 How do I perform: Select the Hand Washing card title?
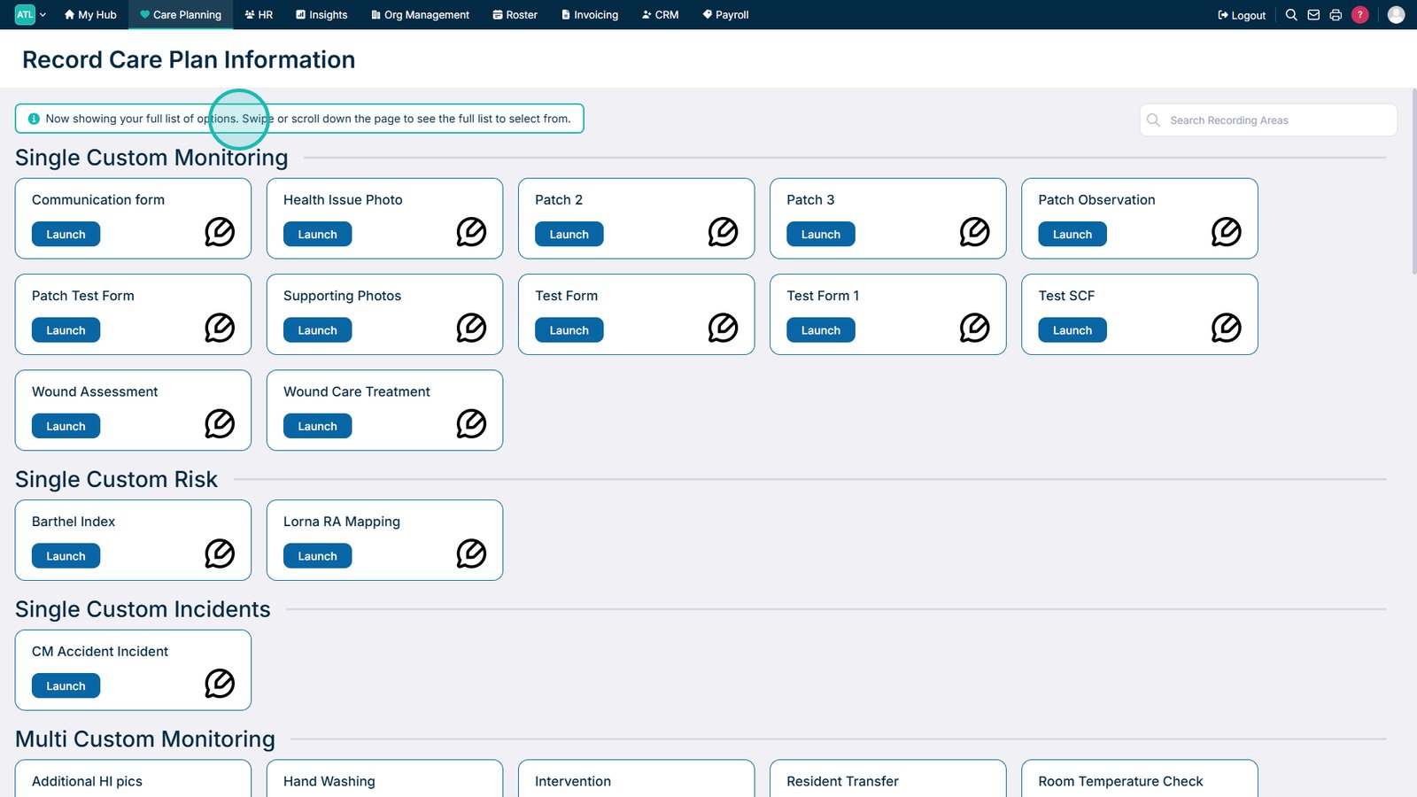[329, 781]
